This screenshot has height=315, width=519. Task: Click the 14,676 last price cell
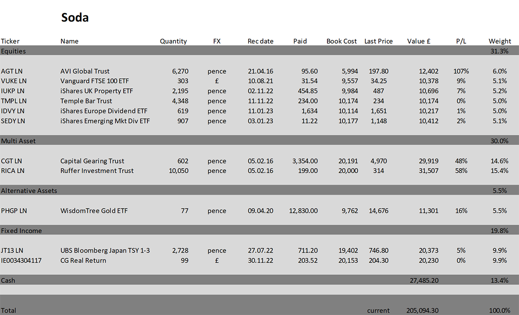[378, 211]
